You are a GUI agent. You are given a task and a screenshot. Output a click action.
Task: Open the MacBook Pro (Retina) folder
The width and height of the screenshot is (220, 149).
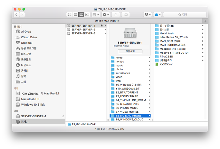pyautogui.click(x=179, y=49)
